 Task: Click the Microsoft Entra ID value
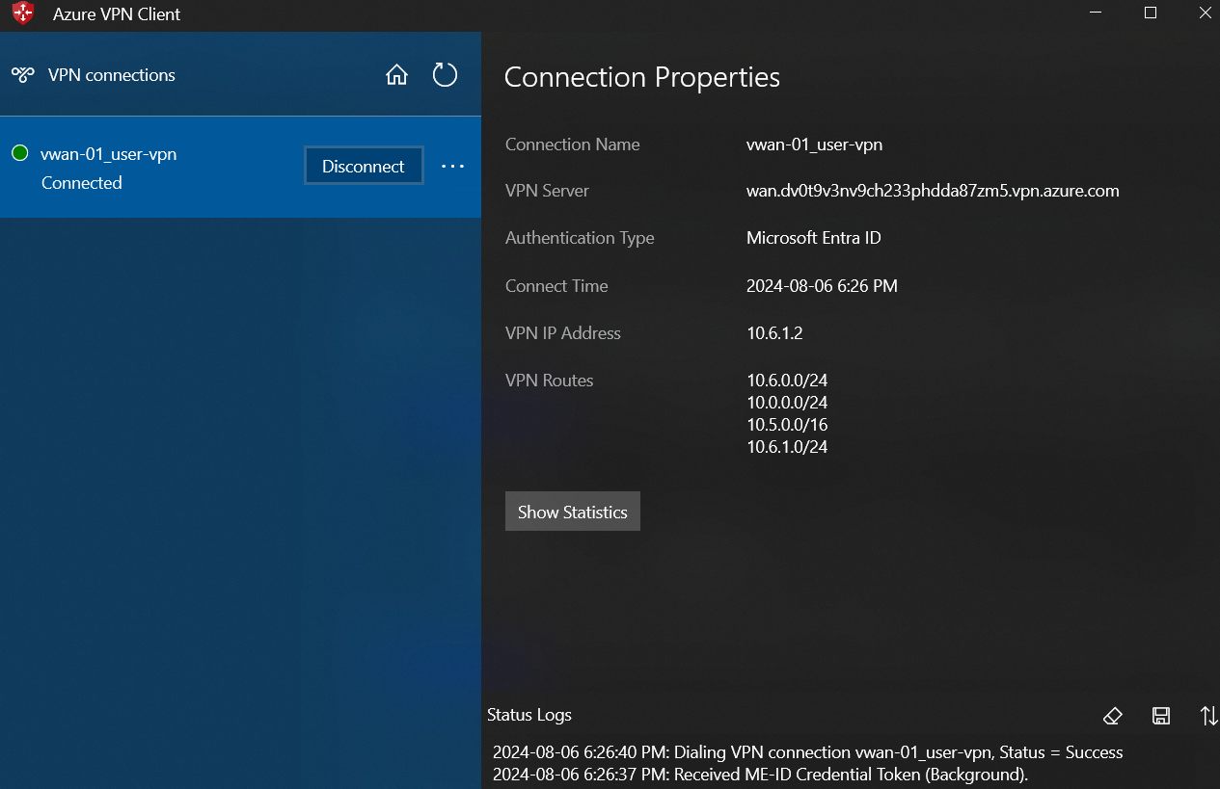pyautogui.click(x=814, y=238)
